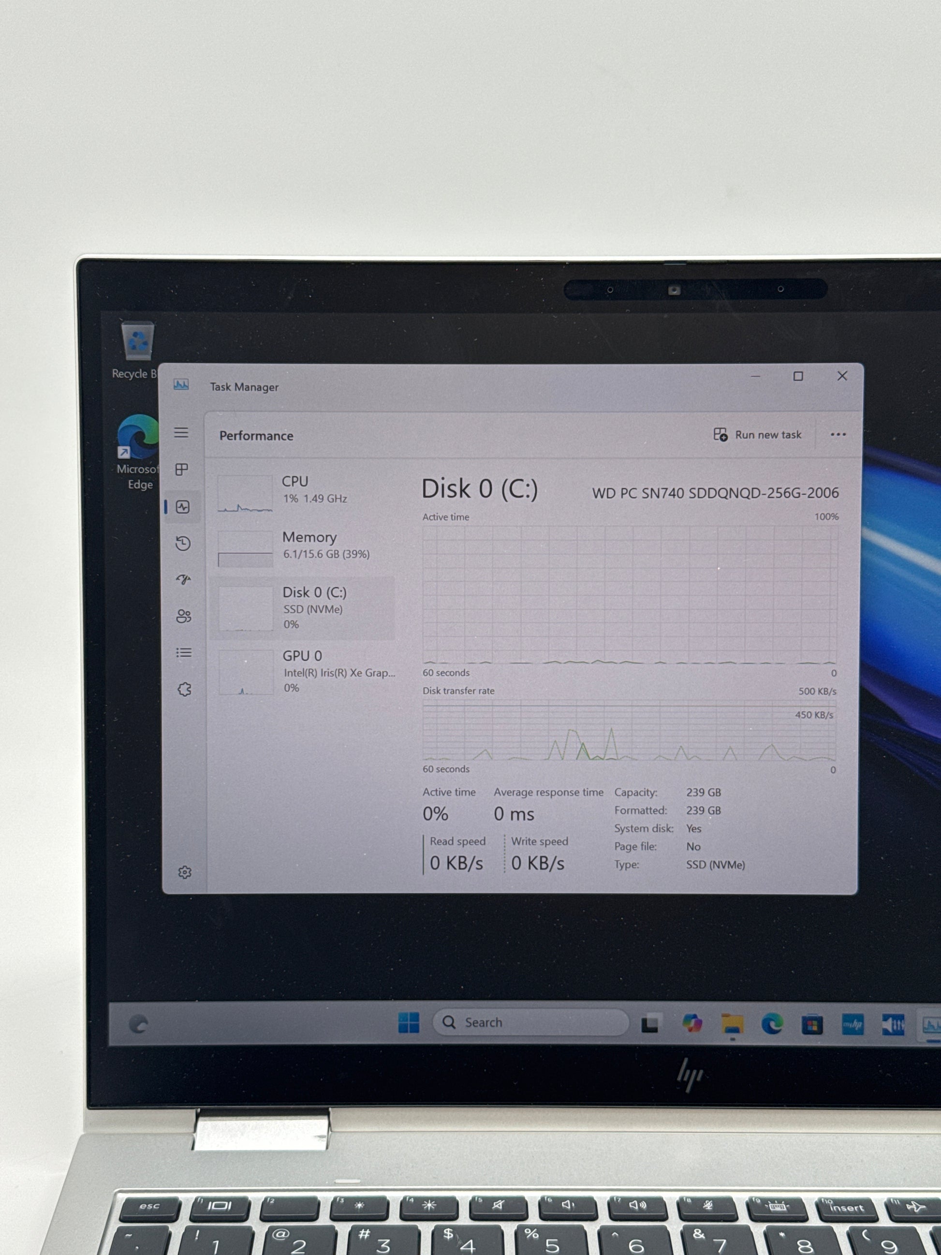Switch to the Processes page icon
The image size is (941, 1255).
(x=181, y=469)
